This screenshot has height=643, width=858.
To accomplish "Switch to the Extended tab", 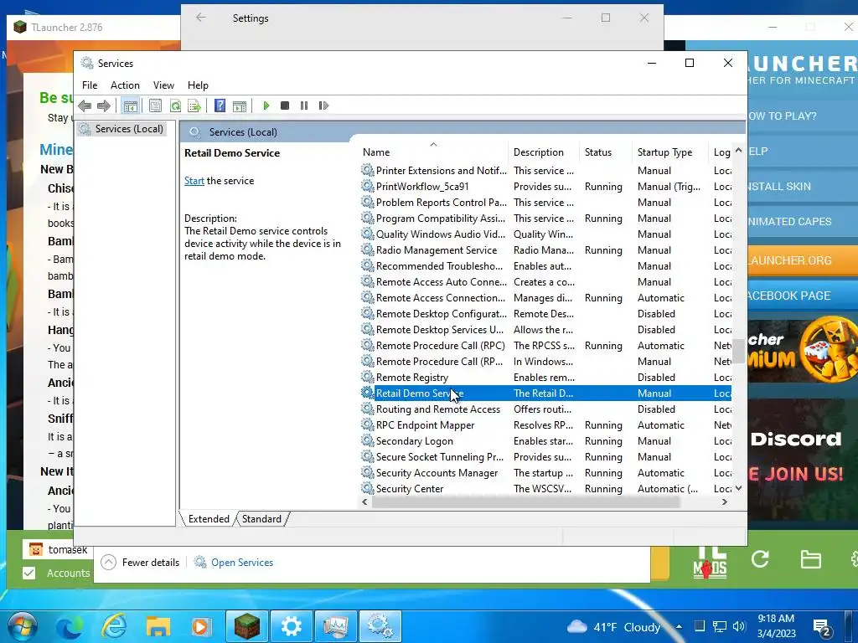I will coord(209,519).
